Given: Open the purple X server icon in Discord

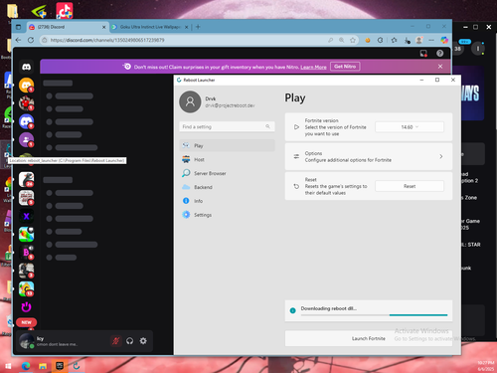Looking at the screenshot, I should (x=26, y=216).
